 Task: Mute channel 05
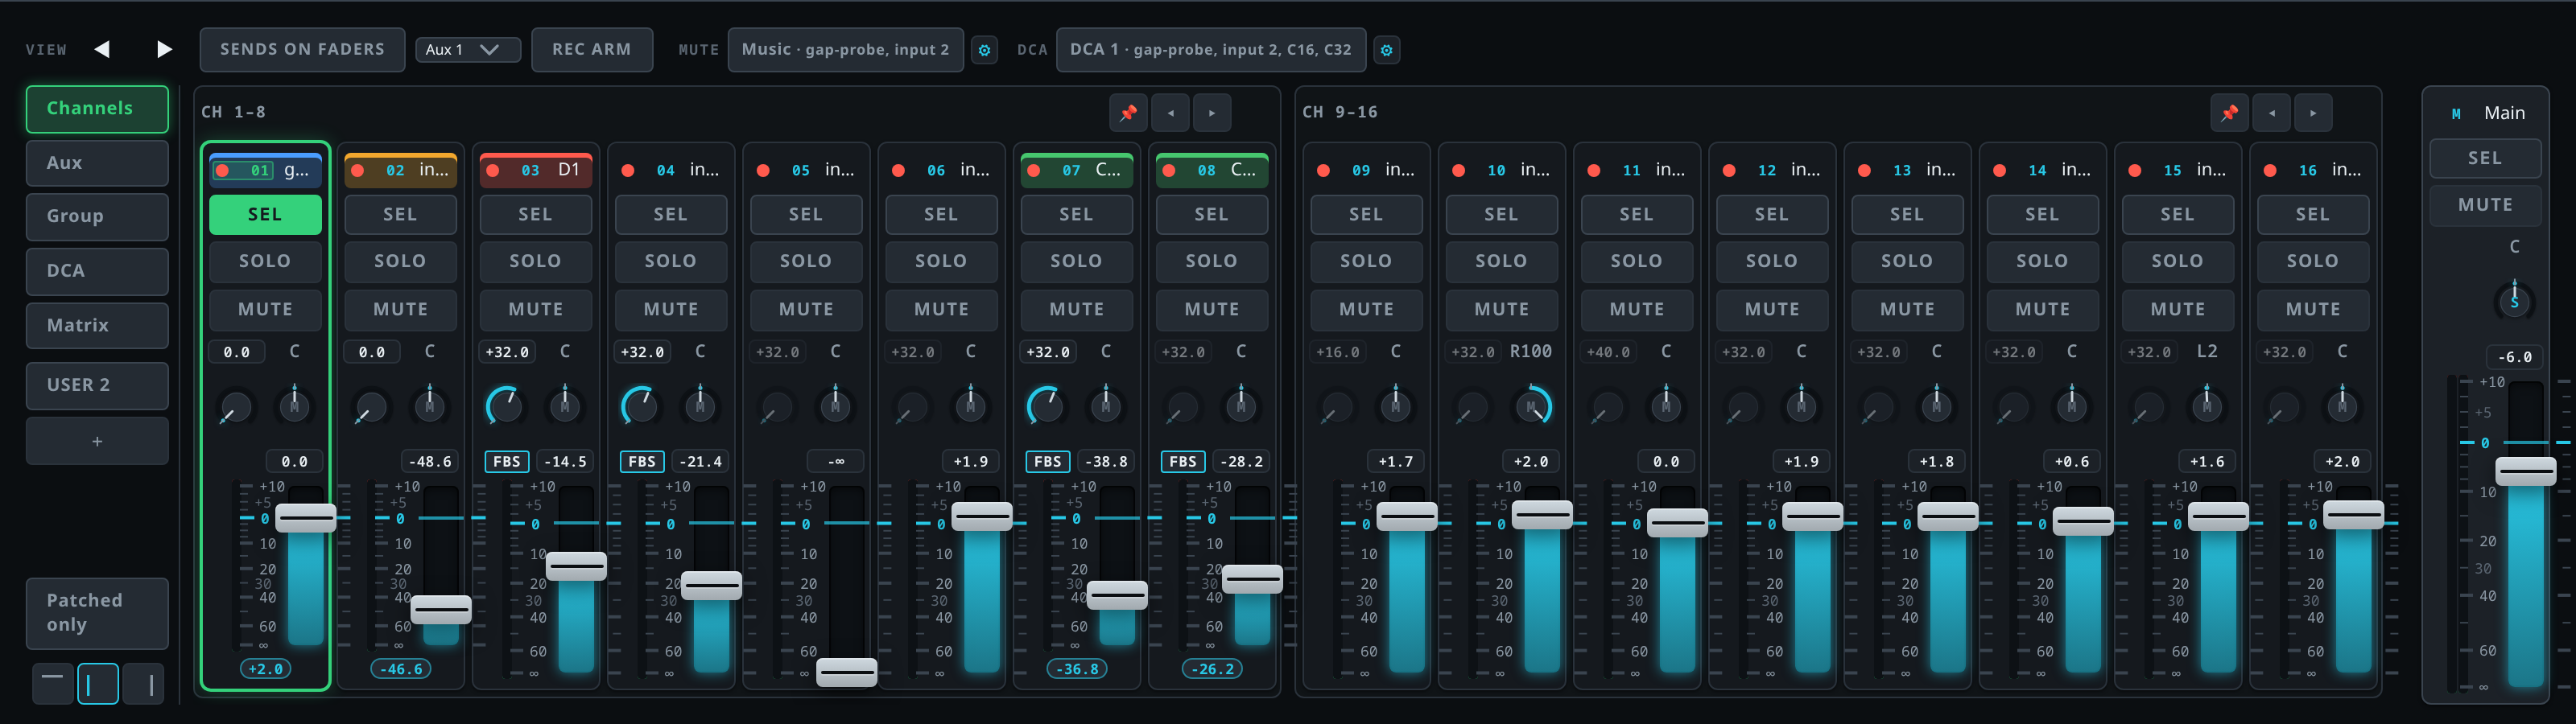pyautogui.click(x=806, y=309)
